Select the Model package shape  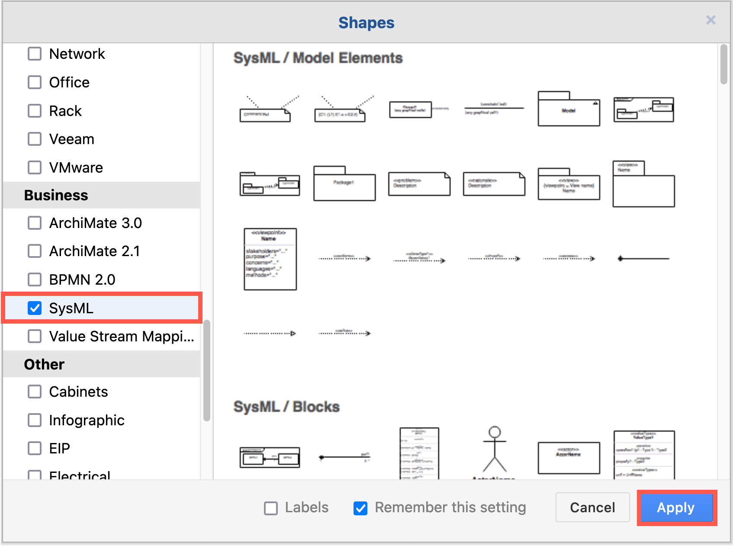[x=568, y=111]
